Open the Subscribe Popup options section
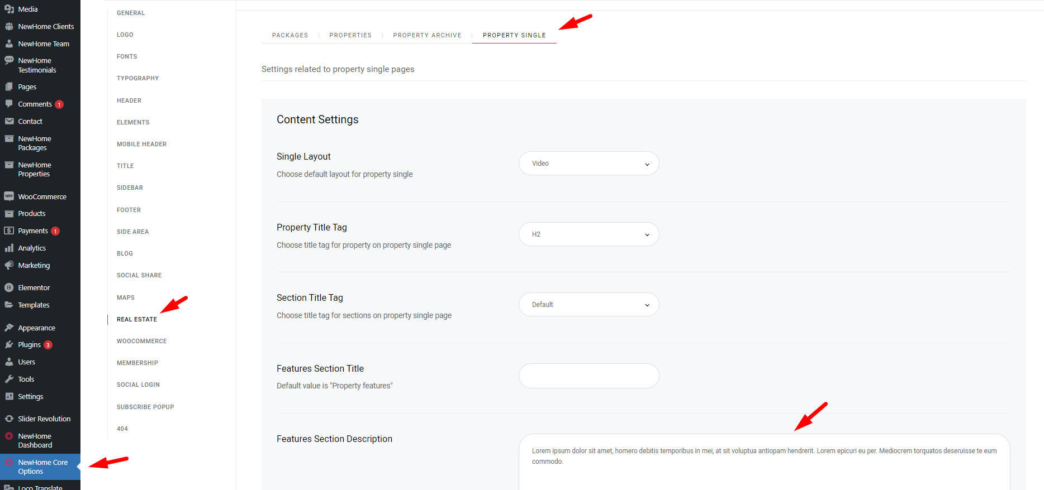Viewport: 1044px width, 490px height. click(145, 407)
